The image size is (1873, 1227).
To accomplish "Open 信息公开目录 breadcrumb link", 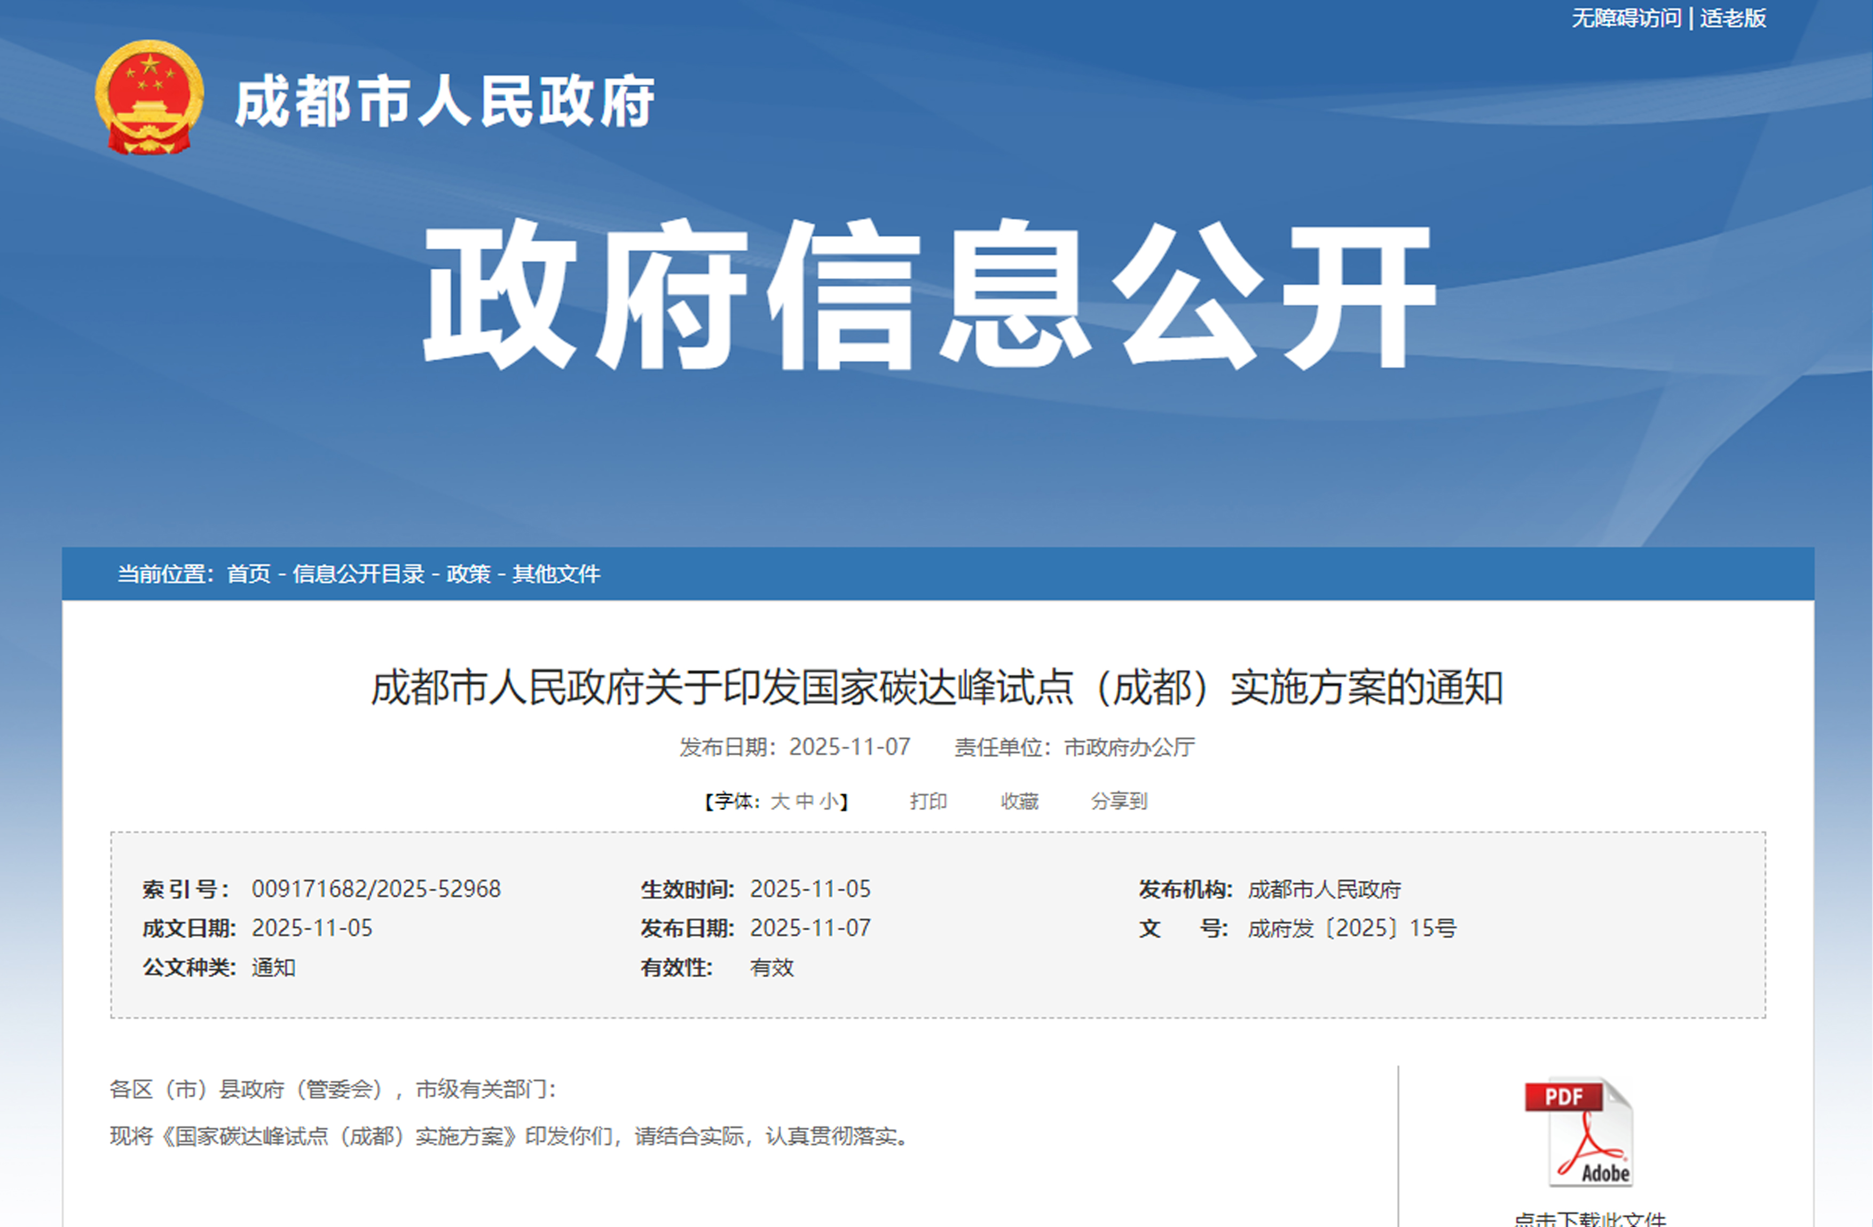I will [x=359, y=574].
